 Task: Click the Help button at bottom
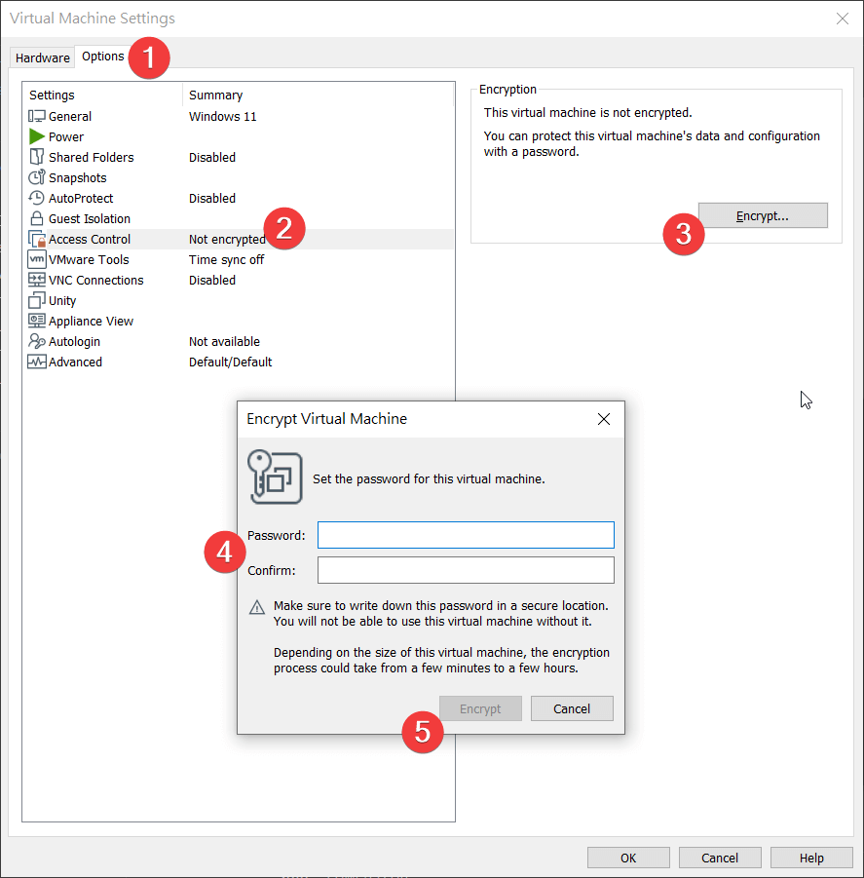pos(810,858)
